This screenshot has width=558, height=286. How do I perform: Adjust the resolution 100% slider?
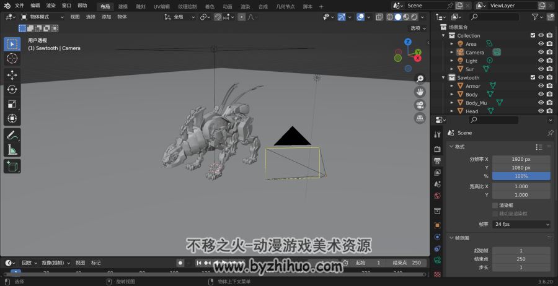pyautogui.click(x=521, y=176)
